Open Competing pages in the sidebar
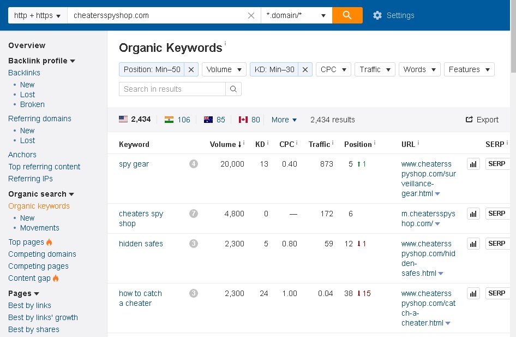This screenshot has height=337, width=516. (38, 266)
